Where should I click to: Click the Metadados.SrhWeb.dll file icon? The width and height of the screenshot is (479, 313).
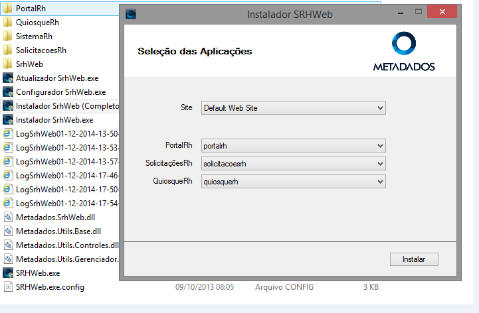[x=8, y=217]
